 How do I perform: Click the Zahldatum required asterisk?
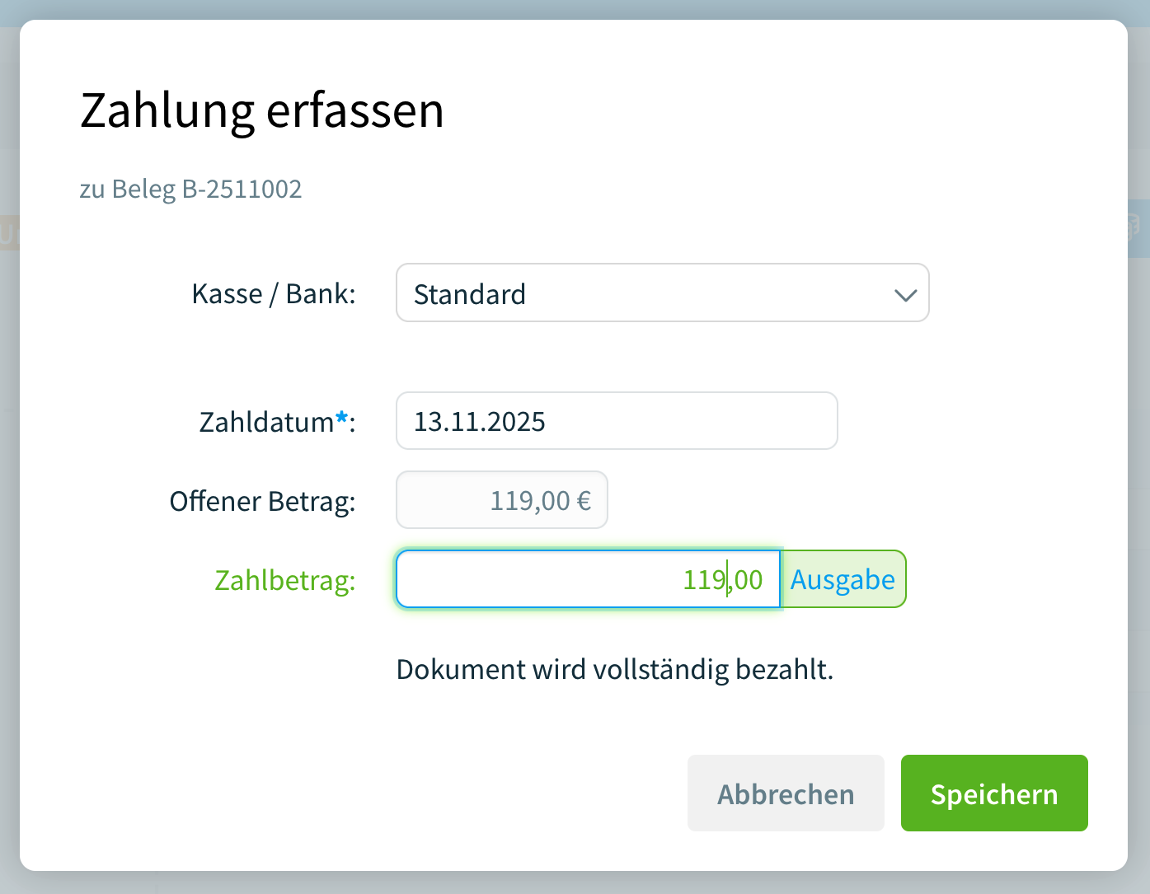(340, 416)
